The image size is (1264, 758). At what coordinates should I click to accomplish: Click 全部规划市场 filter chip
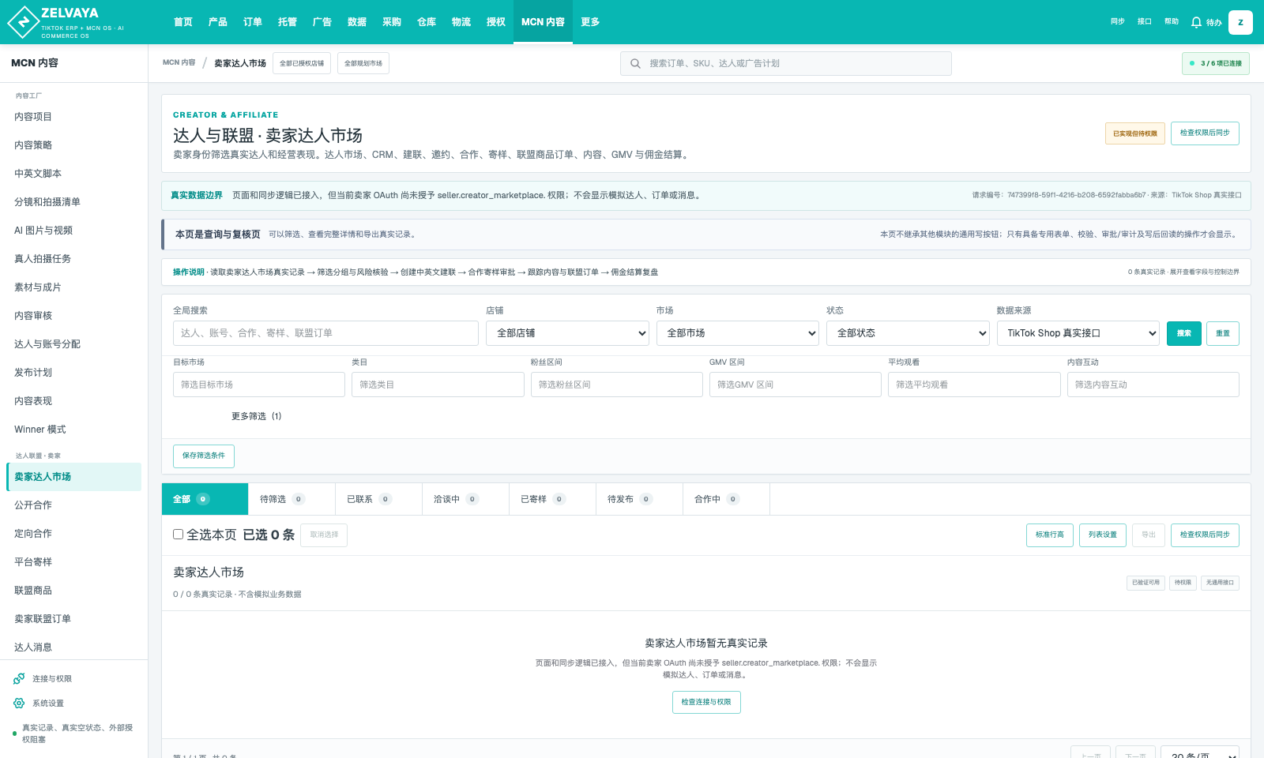coord(363,63)
